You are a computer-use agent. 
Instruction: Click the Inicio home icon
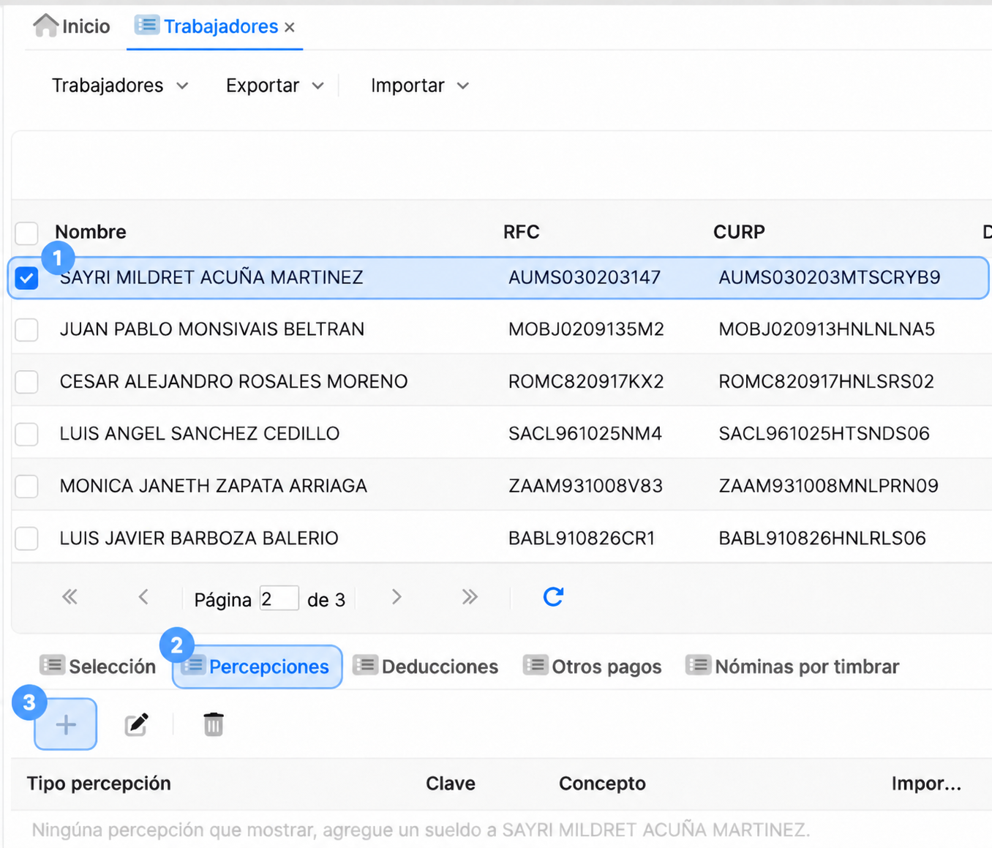point(45,26)
